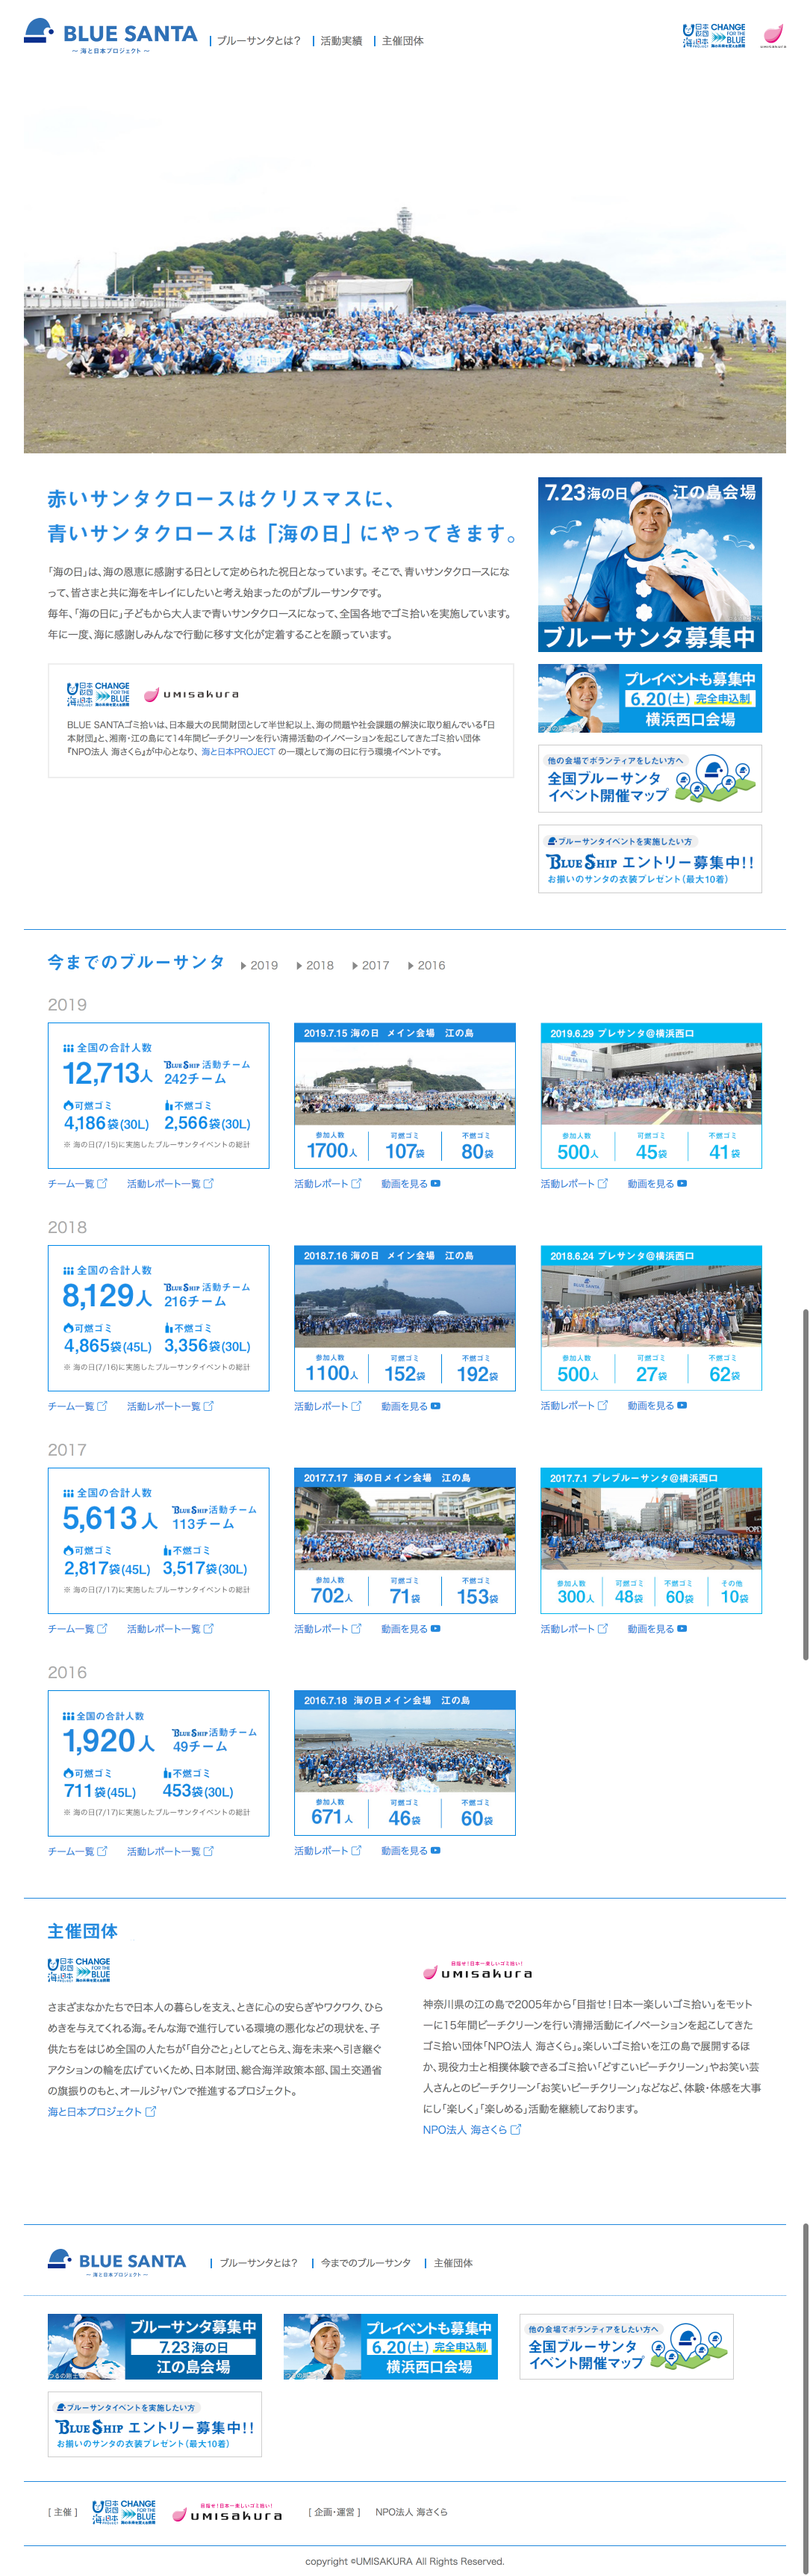The height and width of the screenshot is (2576, 810).
Task: Click video icon for 2016.7.18 動画を見る
Action: click(435, 1850)
